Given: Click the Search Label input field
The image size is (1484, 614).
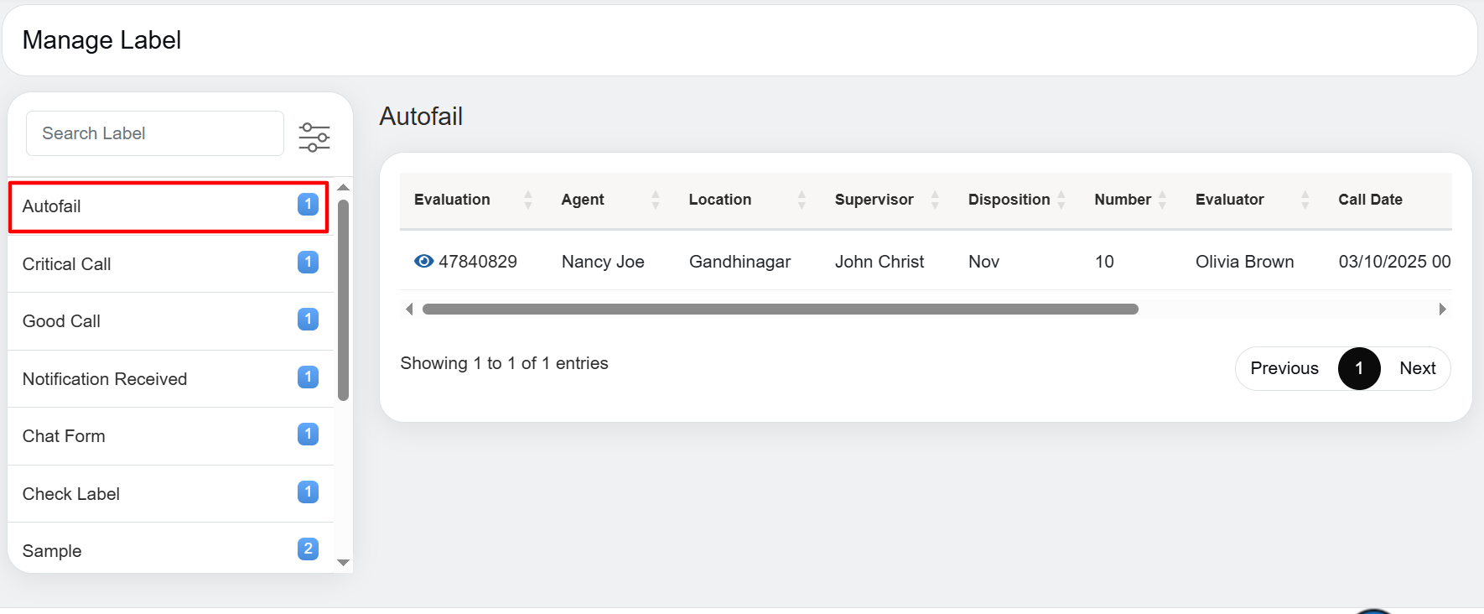Looking at the screenshot, I should point(155,133).
